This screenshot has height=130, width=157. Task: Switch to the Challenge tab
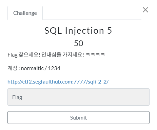(25, 13)
